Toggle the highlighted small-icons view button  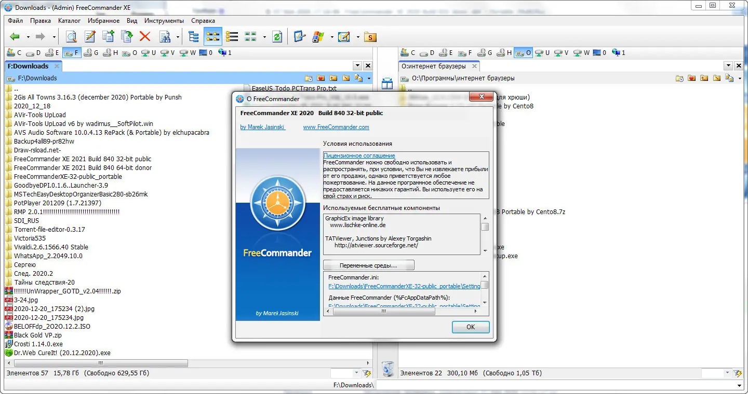(213, 37)
